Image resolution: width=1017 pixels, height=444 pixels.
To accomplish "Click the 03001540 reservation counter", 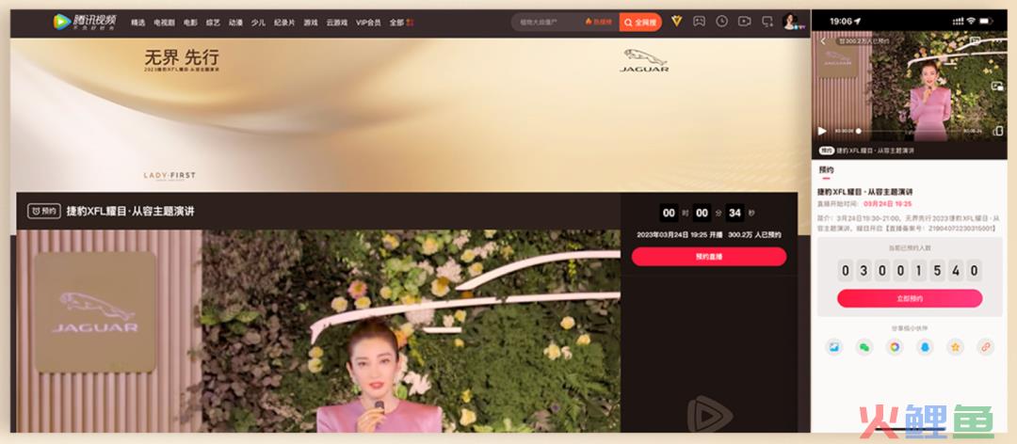I will [910, 270].
